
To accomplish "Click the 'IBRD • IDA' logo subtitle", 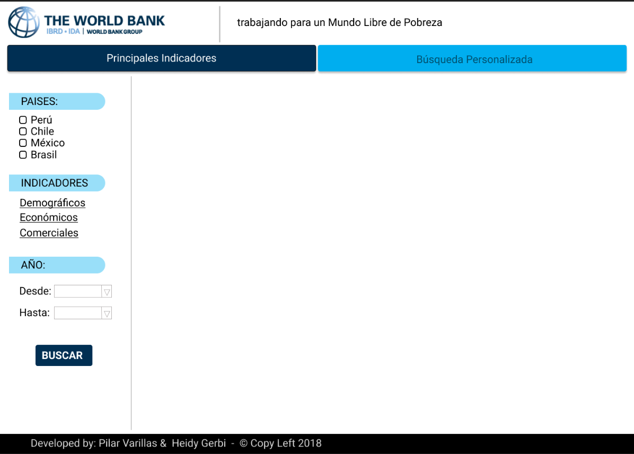I will coord(63,32).
